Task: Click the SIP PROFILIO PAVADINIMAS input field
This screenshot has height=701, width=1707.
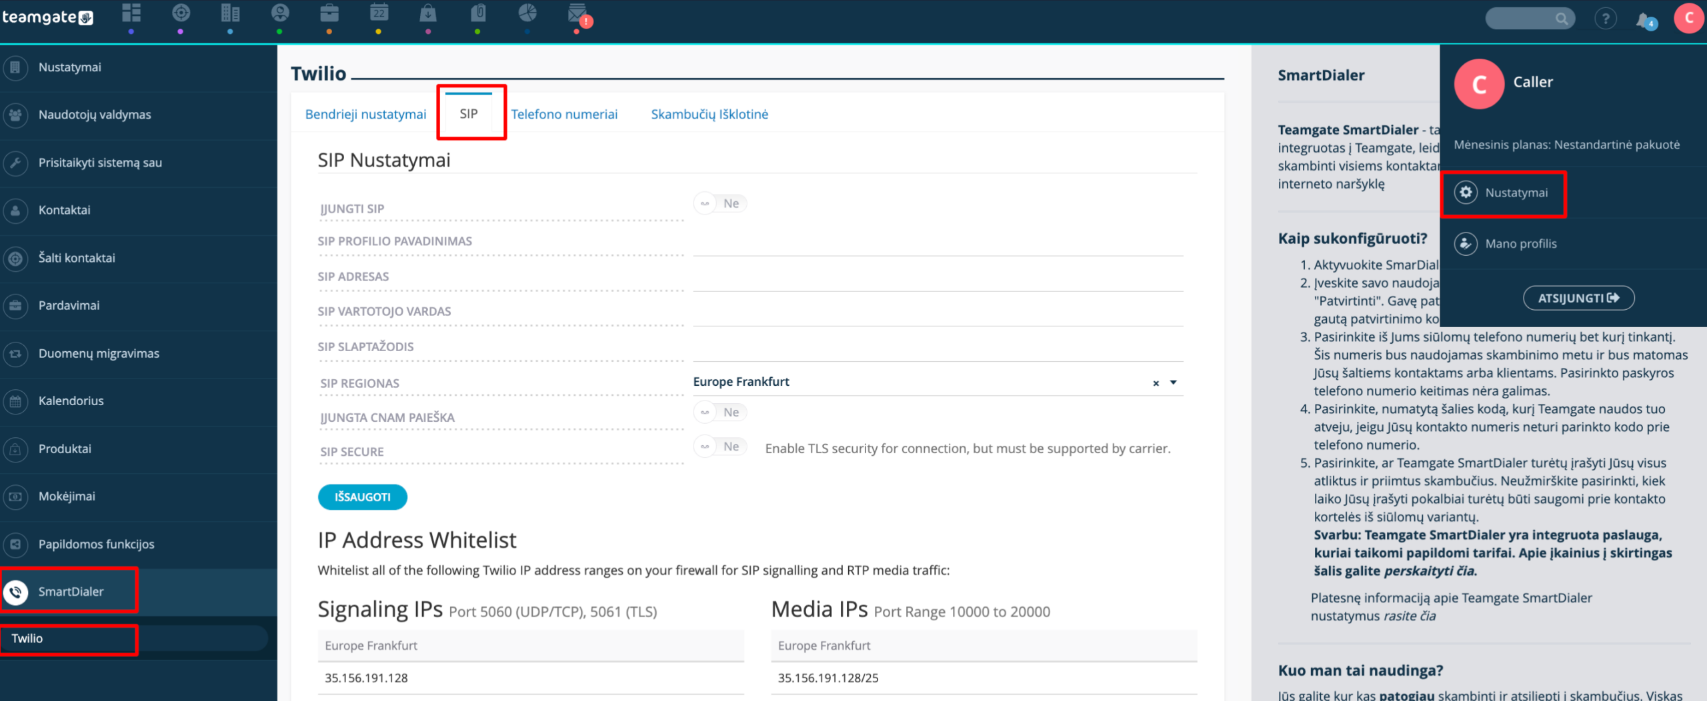Action: tap(938, 243)
